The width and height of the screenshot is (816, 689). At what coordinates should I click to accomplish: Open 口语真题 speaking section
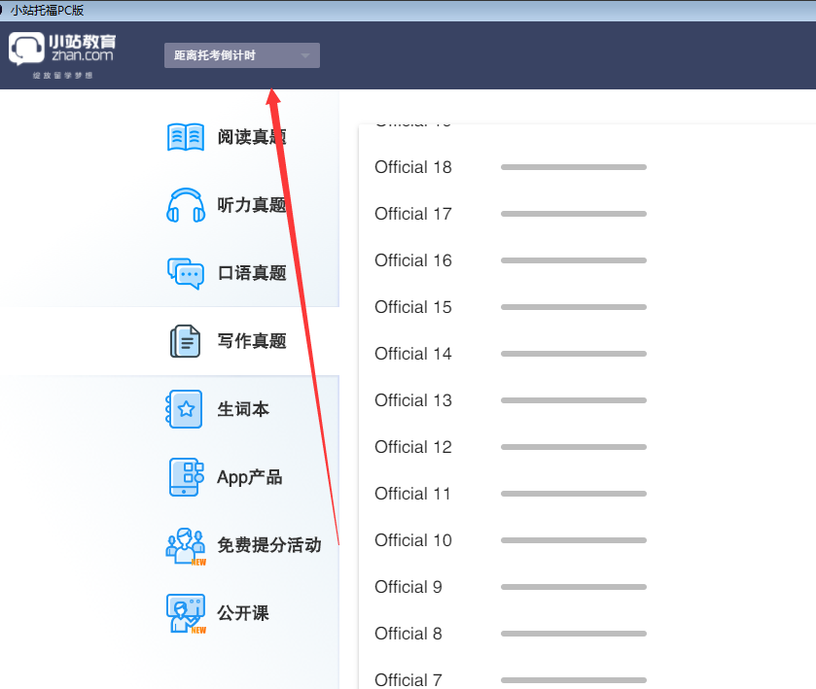point(252,273)
